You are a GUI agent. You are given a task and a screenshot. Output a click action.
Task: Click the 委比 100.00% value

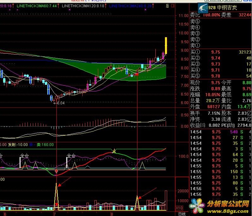point(212,15)
